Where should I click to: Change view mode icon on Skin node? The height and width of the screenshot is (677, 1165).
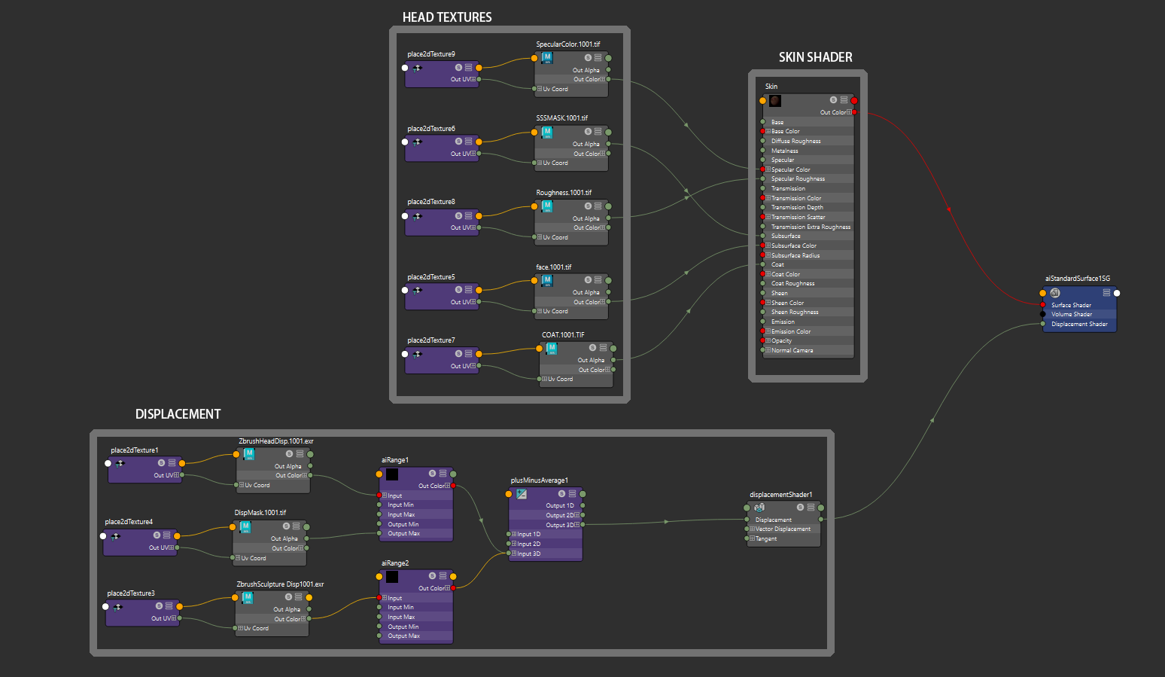[844, 100]
